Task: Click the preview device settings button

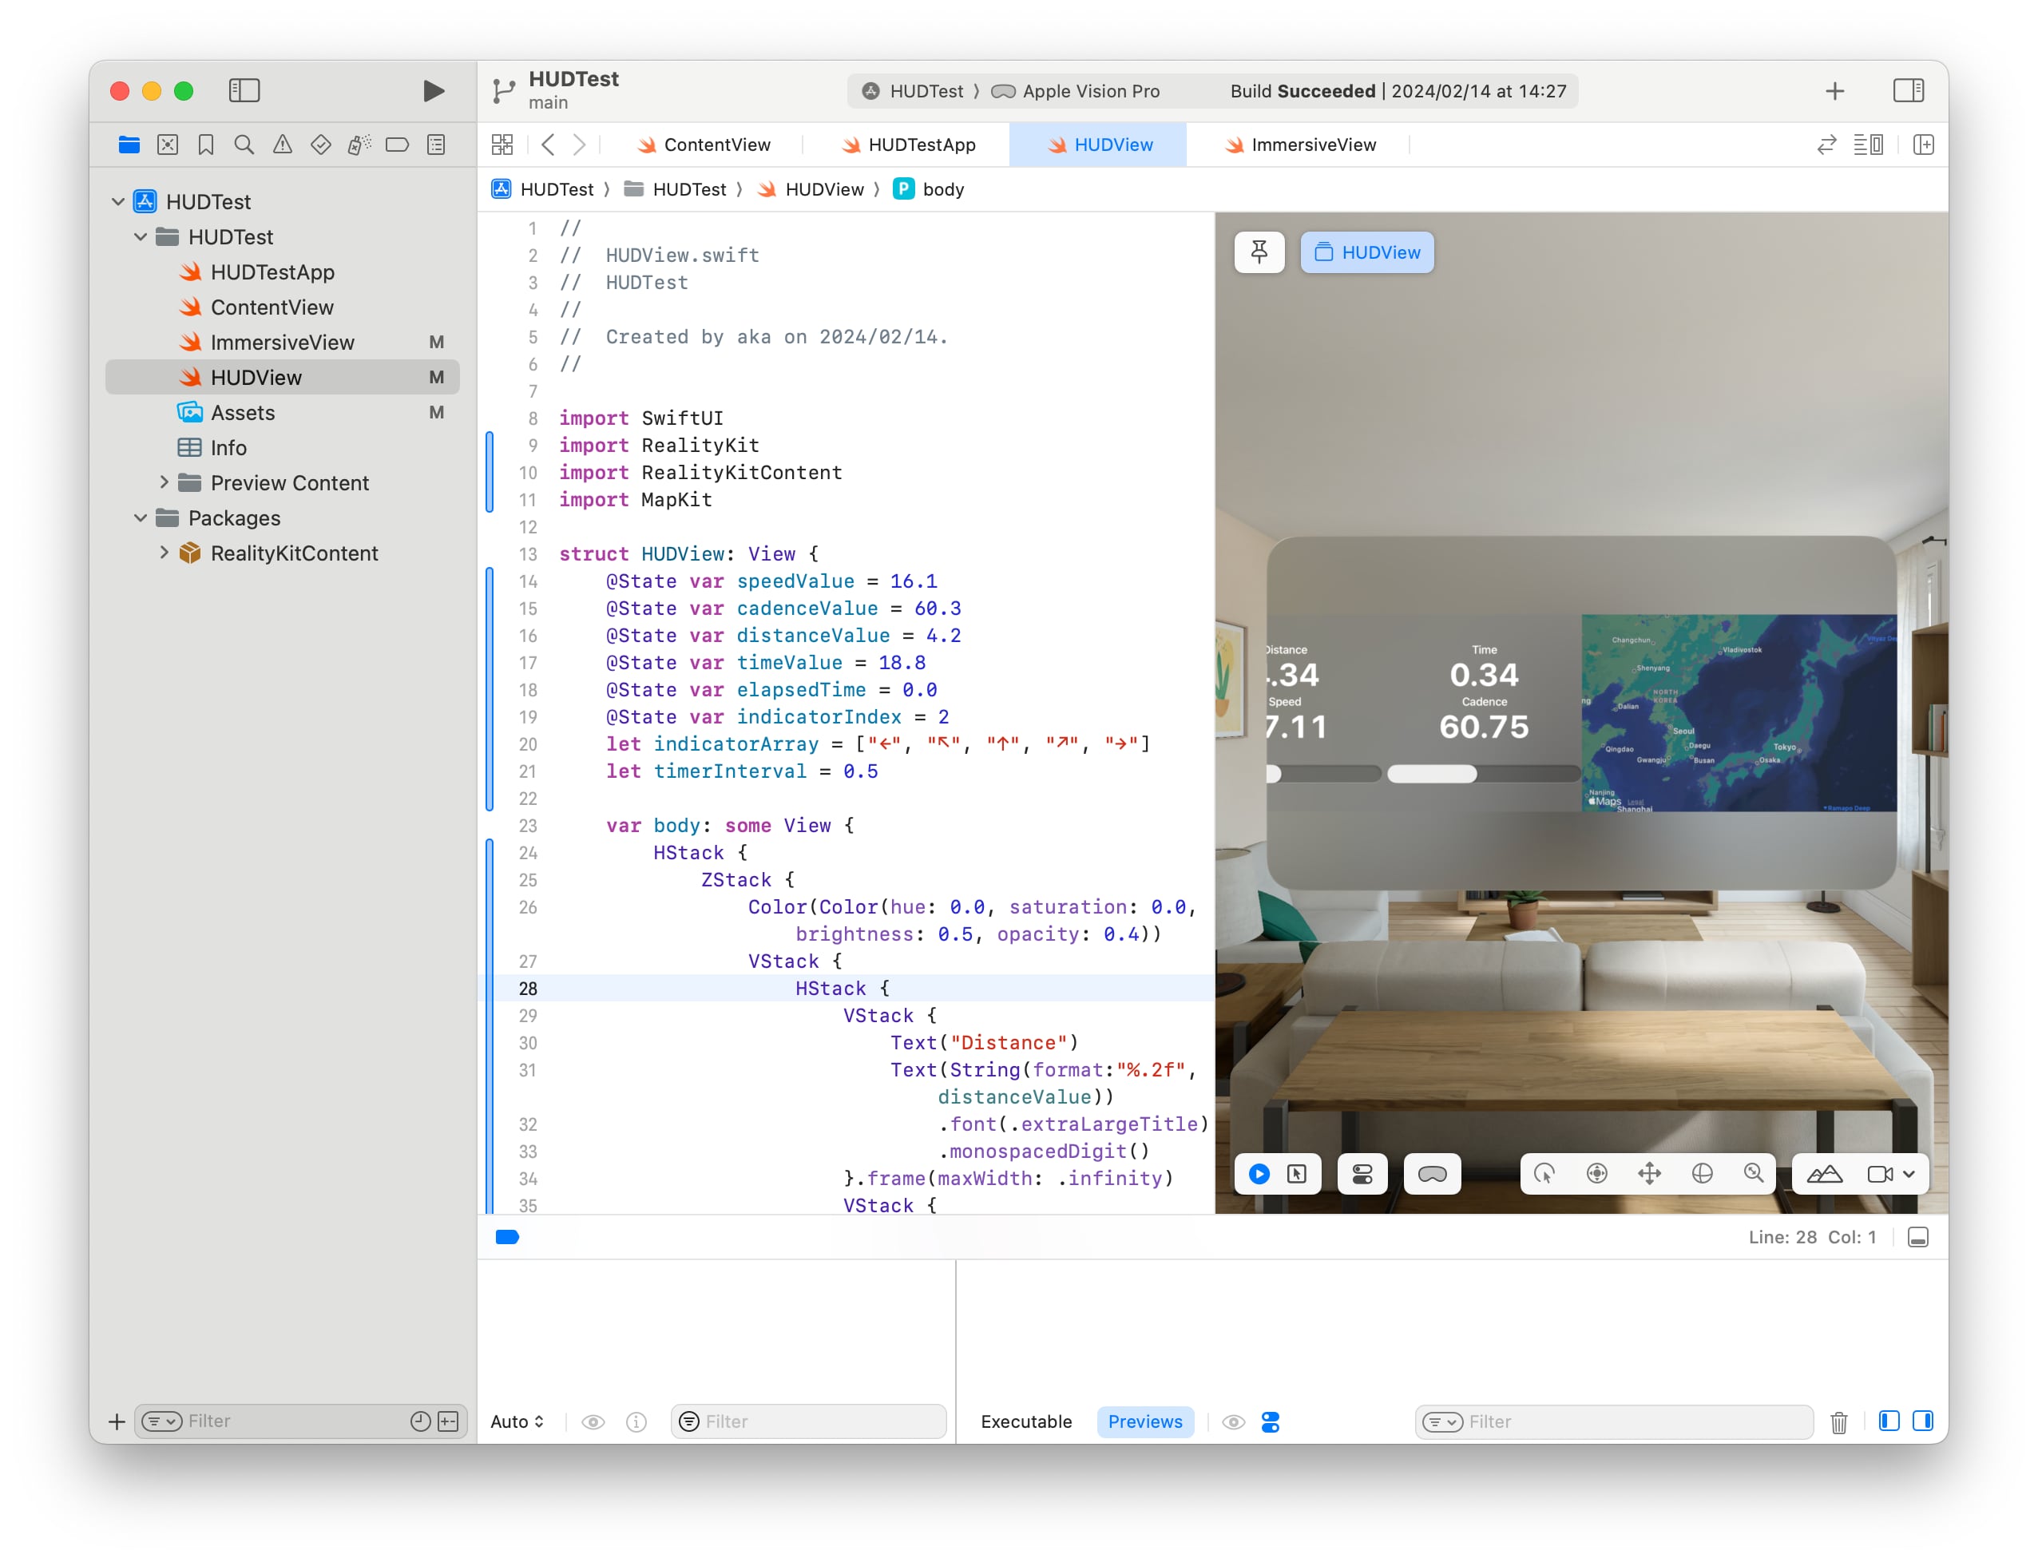Action: [x=1362, y=1174]
